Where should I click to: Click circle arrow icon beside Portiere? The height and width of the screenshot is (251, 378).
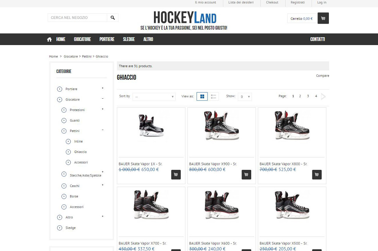coord(59,89)
